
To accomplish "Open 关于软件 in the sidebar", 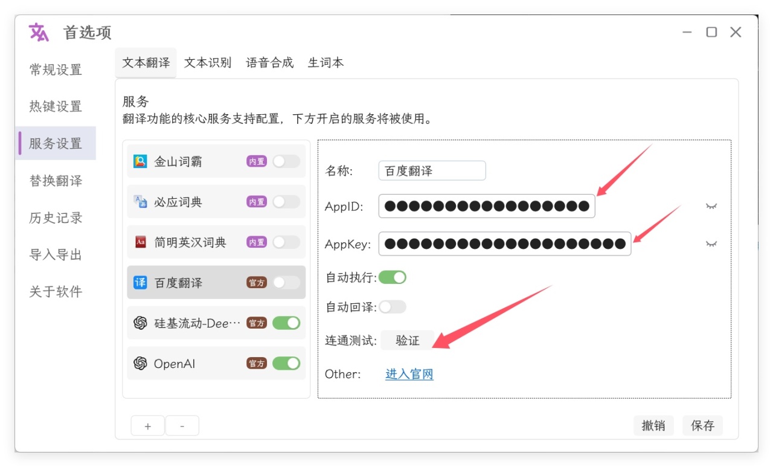I will pos(56,292).
